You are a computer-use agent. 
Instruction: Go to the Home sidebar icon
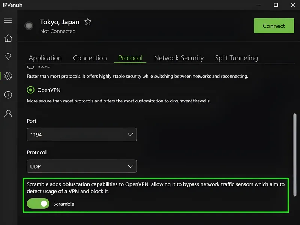(8, 38)
